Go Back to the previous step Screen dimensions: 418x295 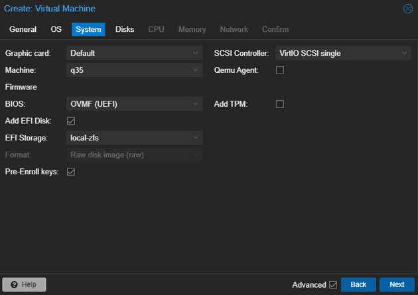coord(358,284)
